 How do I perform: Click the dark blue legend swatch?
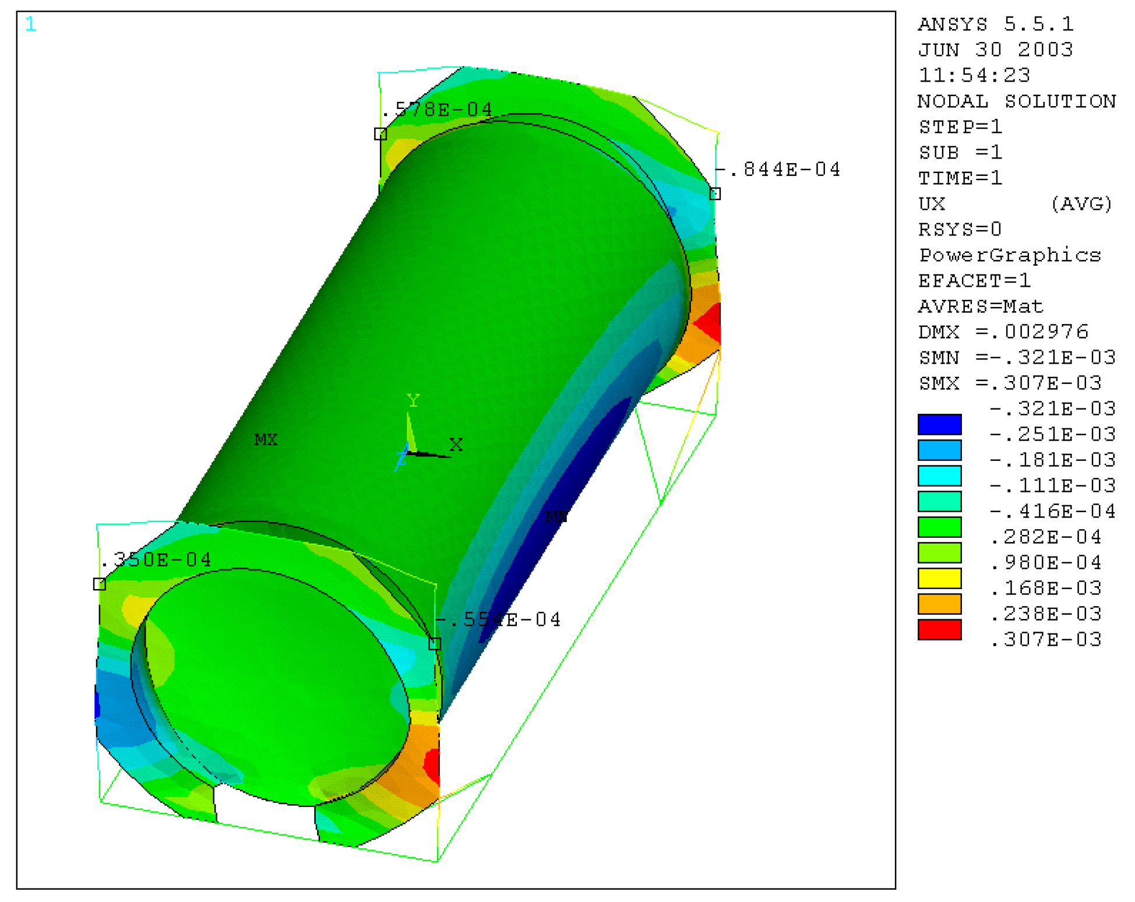[x=939, y=424]
